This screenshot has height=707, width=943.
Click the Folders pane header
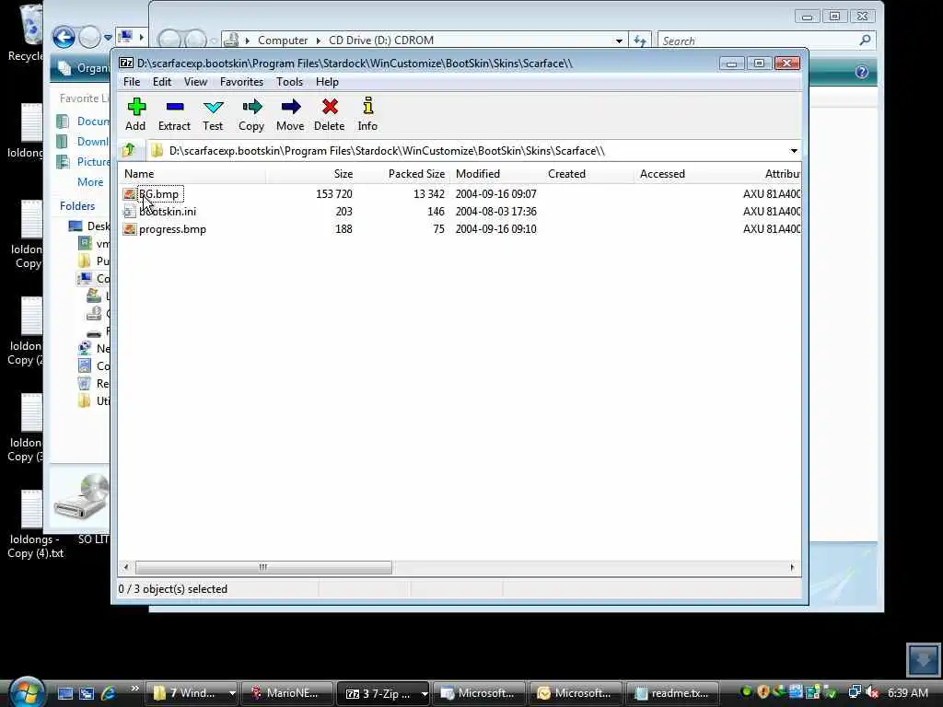pos(77,206)
